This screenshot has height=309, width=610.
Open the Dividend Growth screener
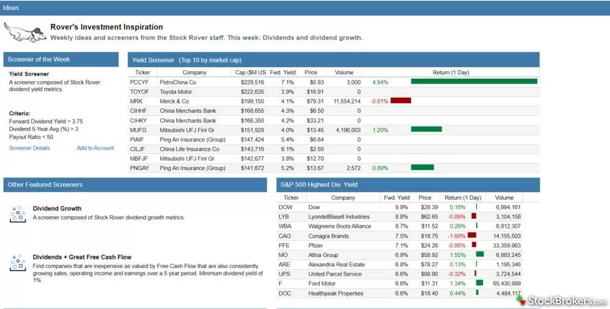coord(57,208)
